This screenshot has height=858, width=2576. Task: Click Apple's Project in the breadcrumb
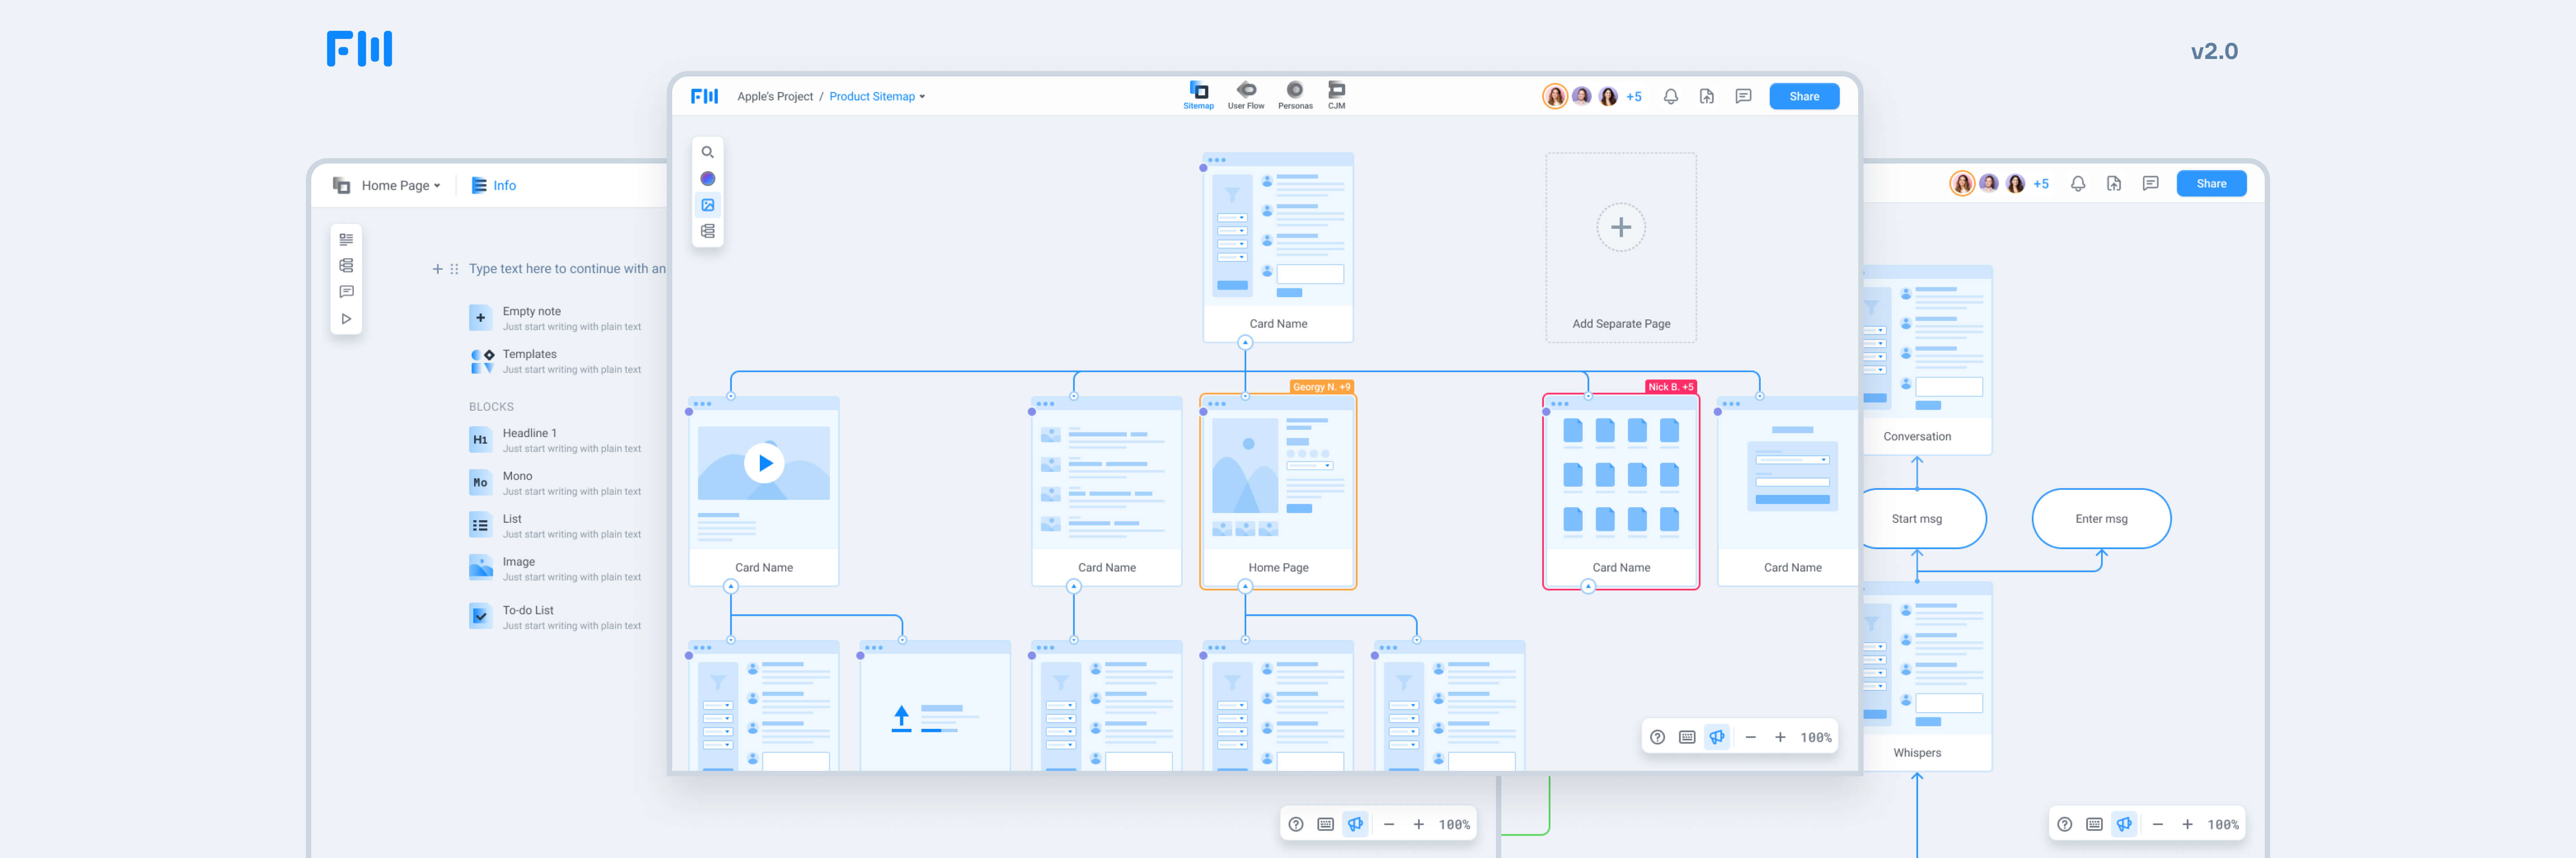[x=775, y=96]
